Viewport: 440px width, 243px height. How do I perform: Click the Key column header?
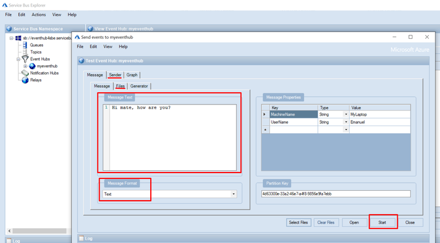pyautogui.click(x=293, y=107)
